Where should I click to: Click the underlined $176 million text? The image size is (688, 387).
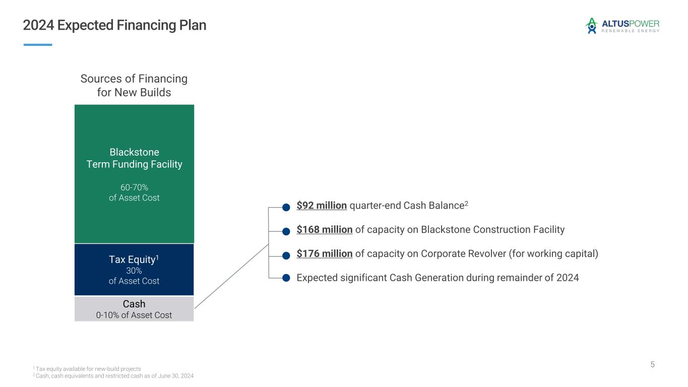[x=325, y=253]
